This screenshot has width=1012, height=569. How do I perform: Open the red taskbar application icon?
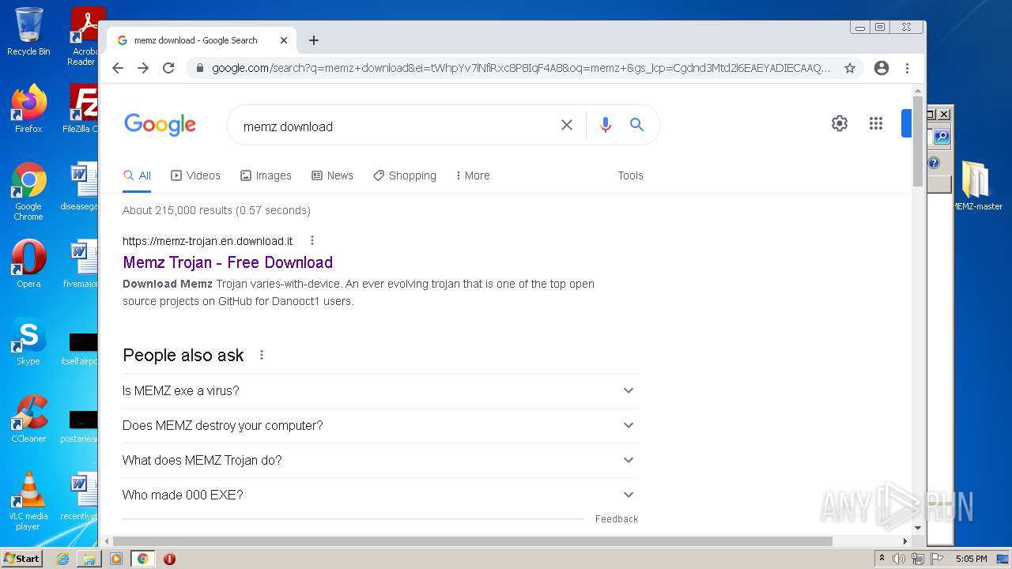tap(169, 559)
